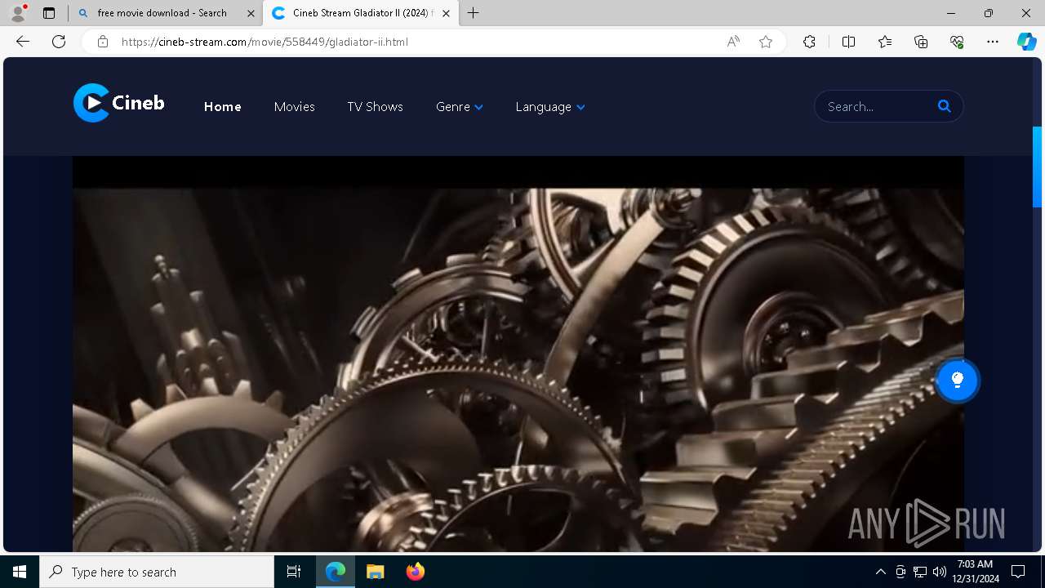Open volume control in tray
Screen dimensions: 1045x588
[940, 572]
